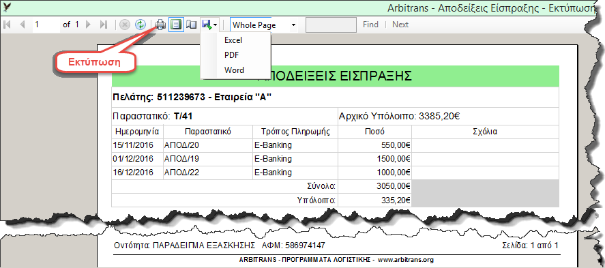Export report to Word
The width and height of the screenshot is (605, 268).
click(x=234, y=70)
